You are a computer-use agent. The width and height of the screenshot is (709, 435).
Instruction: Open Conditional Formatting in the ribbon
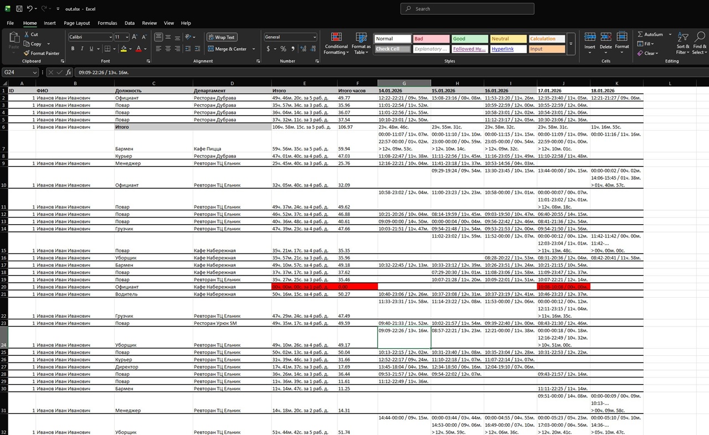336,43
